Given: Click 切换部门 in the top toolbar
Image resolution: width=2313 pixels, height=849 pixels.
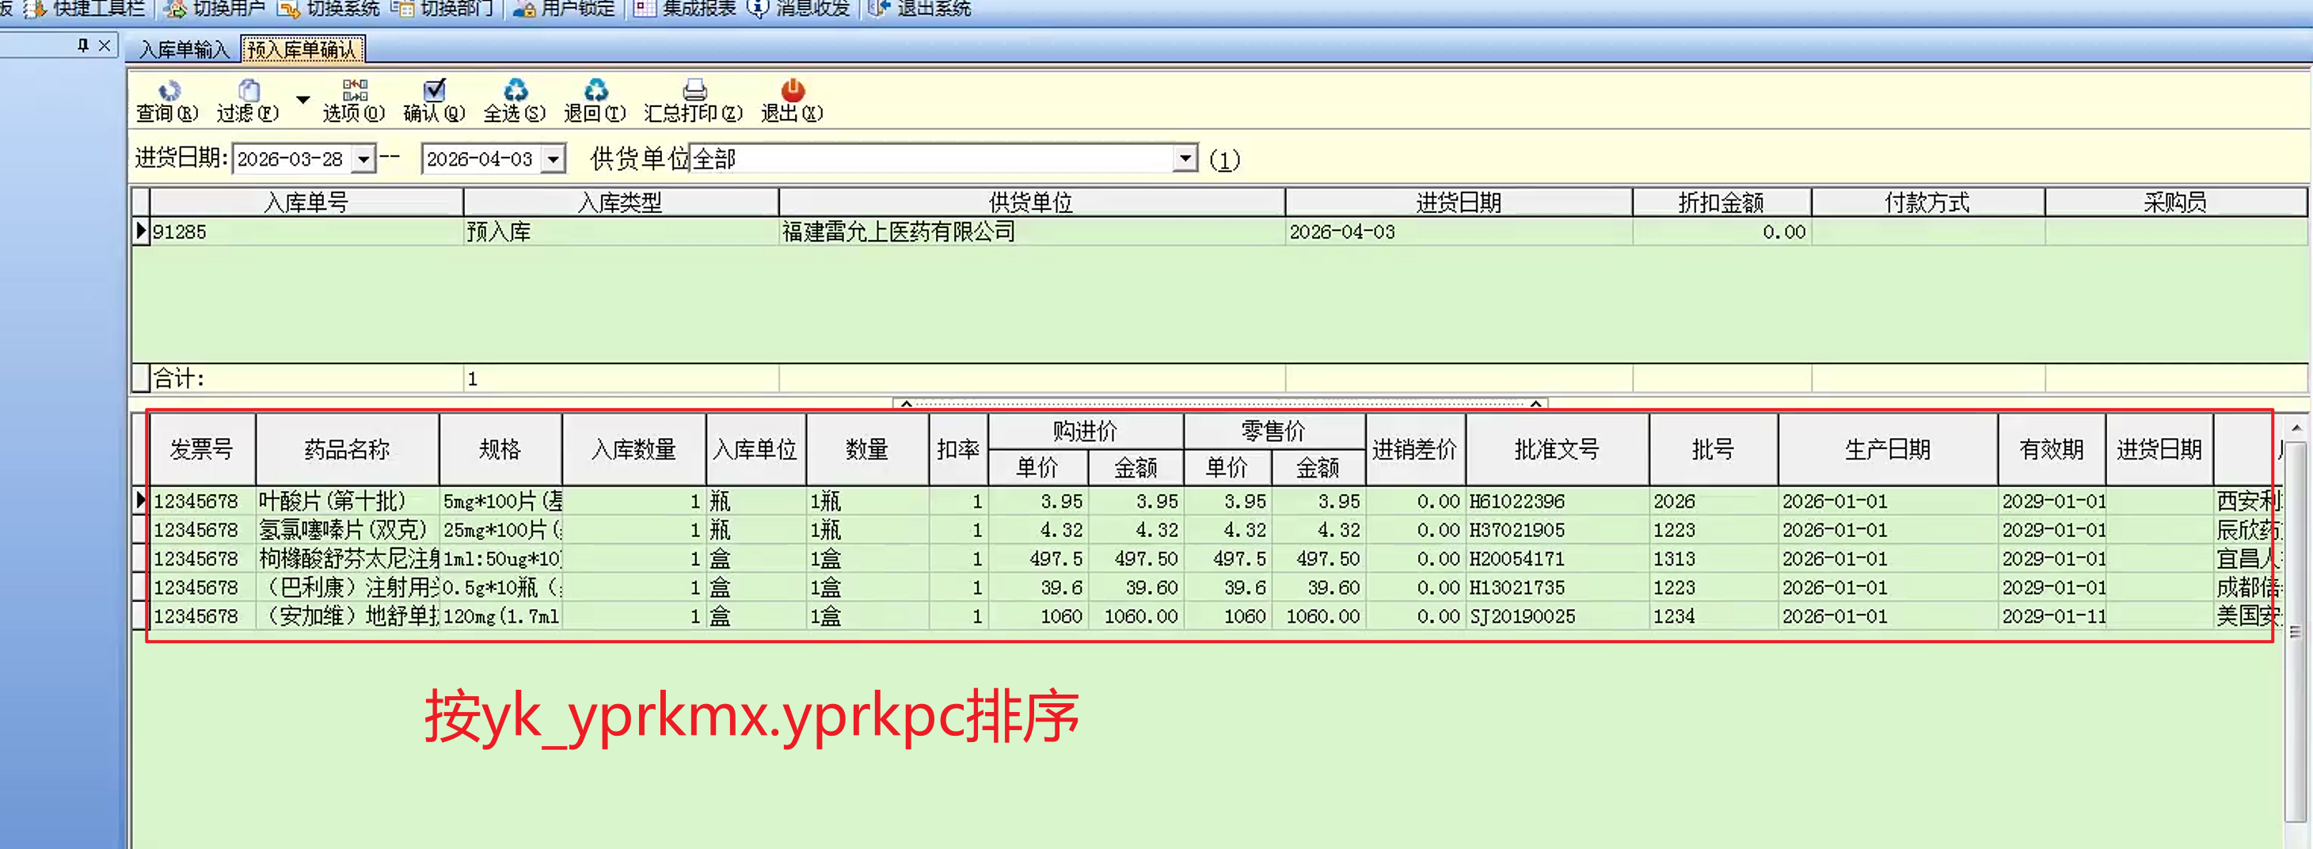Looking at the screenshot, I should click(x=443, y=9).
